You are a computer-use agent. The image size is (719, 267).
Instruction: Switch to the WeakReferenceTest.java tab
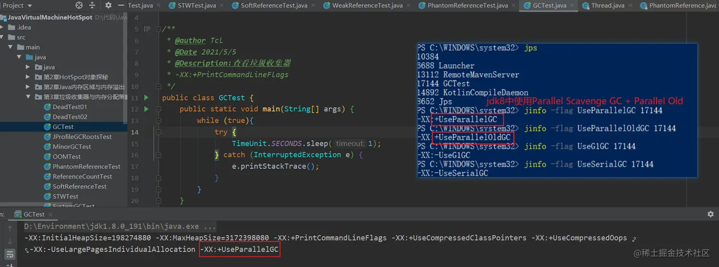click(x=367, y=6)
